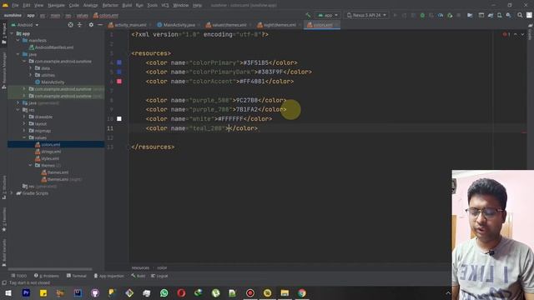Expand the layout folder
534x300 pixels.
24,124
